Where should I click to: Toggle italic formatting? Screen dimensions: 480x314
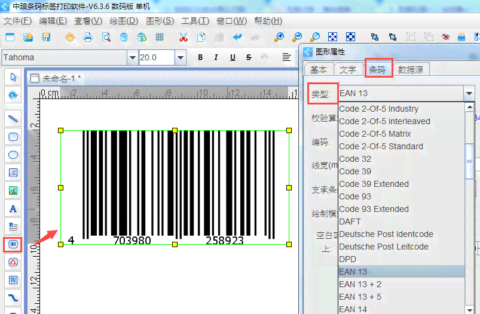tap(216, 57)
